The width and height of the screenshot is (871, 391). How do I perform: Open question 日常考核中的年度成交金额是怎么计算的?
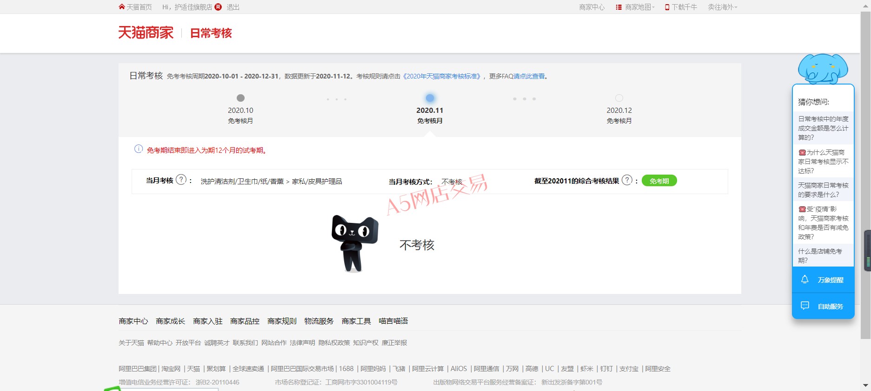click(823, 128)
